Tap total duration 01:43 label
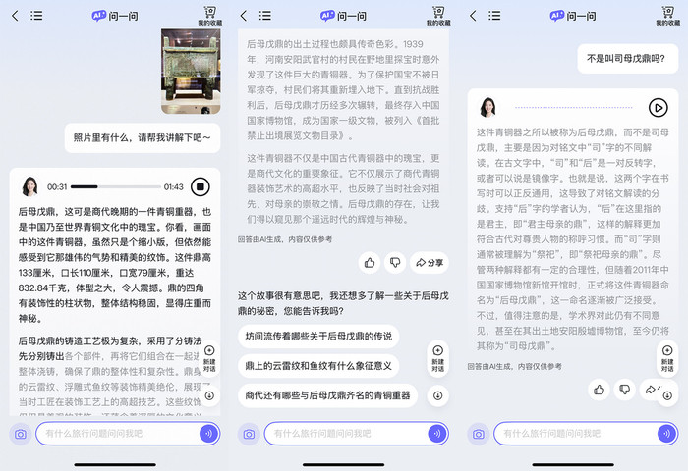The image size is (688, 471). [174, 187]
